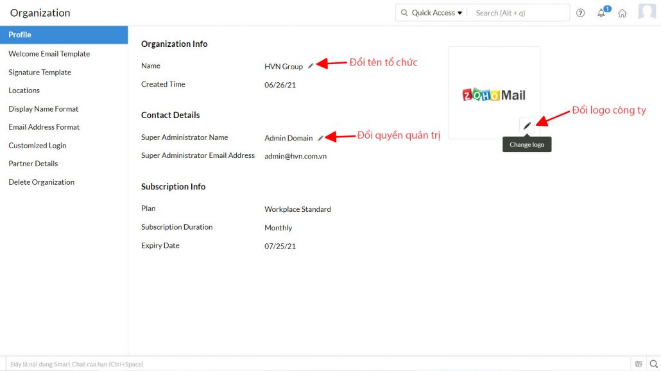This screenshot has width=661, height=371.
Task: Select Delete Organization option
Action: tap(41, 182)
